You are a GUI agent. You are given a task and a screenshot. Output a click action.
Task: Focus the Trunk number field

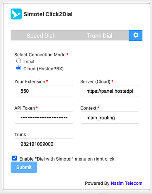[x=44, y=144]
